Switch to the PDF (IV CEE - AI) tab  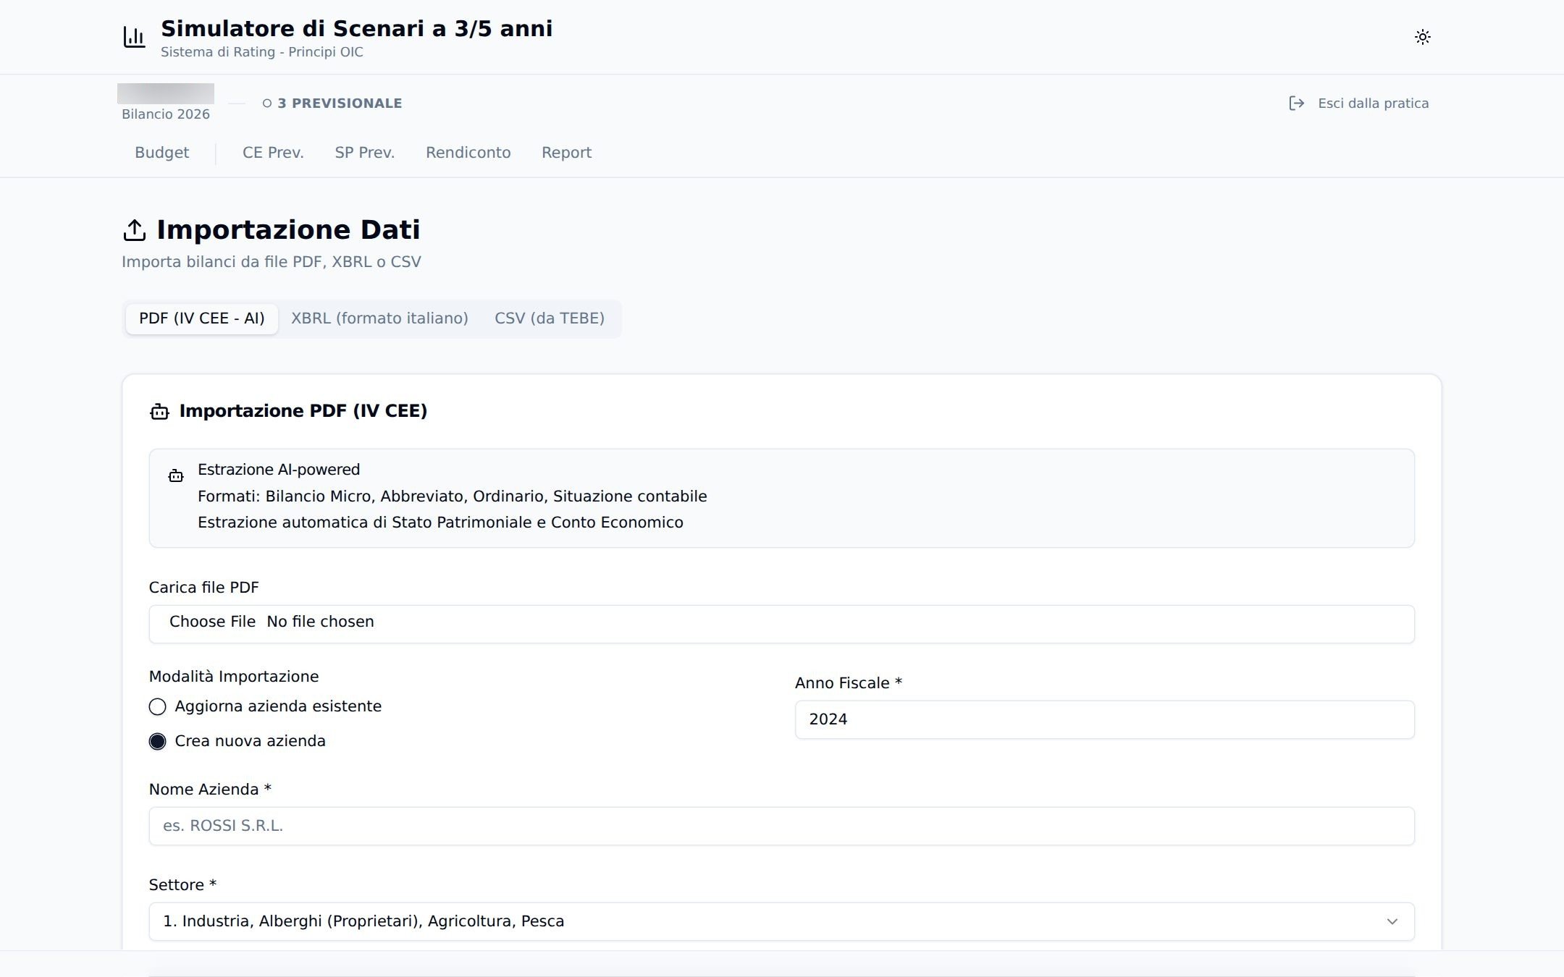202,318
